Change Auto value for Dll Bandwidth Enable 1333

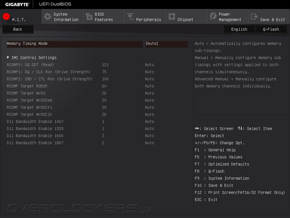pos(149,129)
